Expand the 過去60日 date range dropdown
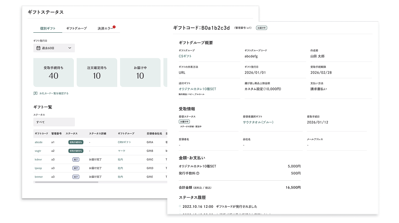The width and height of the screenshot is (399, 223). pos(54,48)
